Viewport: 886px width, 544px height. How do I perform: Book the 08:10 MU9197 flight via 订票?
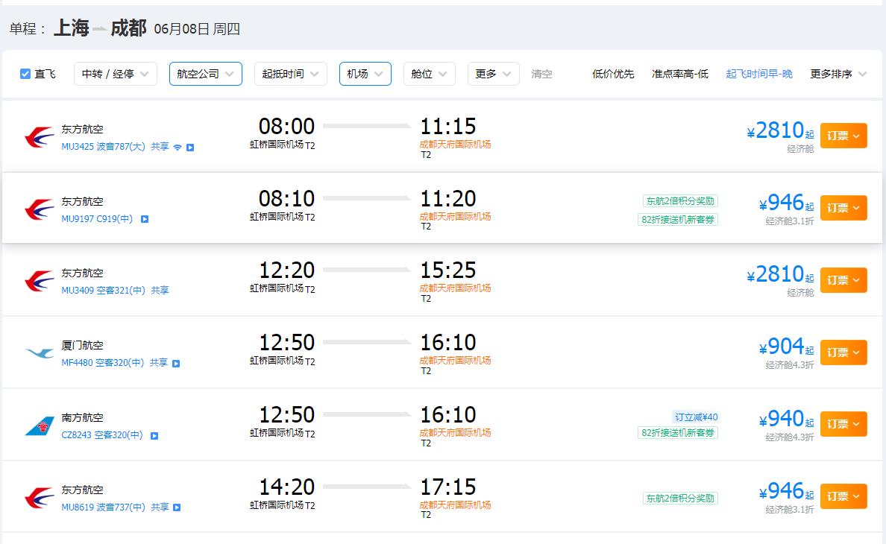point(843,208)
